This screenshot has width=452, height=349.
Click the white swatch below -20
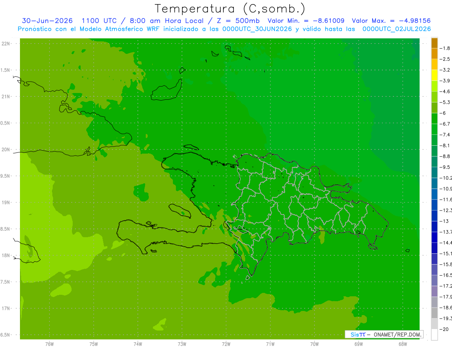(x=434, y=335)
